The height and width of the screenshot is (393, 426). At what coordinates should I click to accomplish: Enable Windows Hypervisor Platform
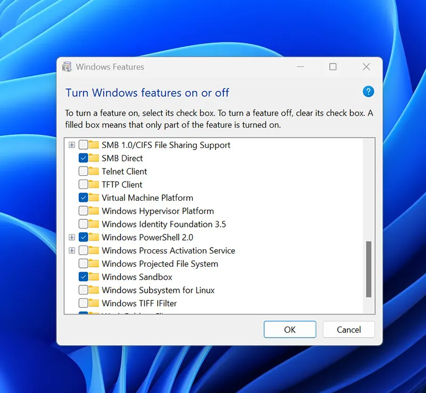point(83,211)
